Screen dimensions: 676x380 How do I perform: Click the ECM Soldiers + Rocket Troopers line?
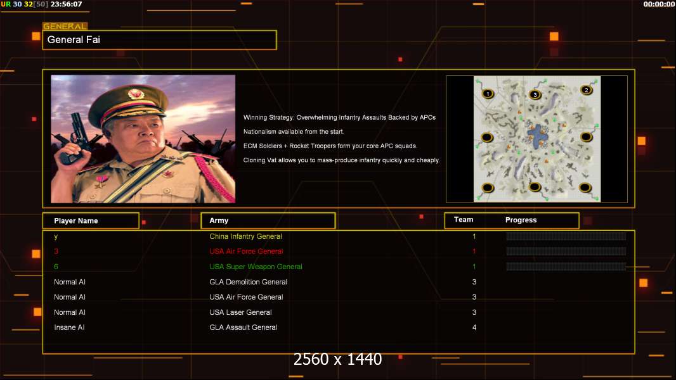coord(330,146)
